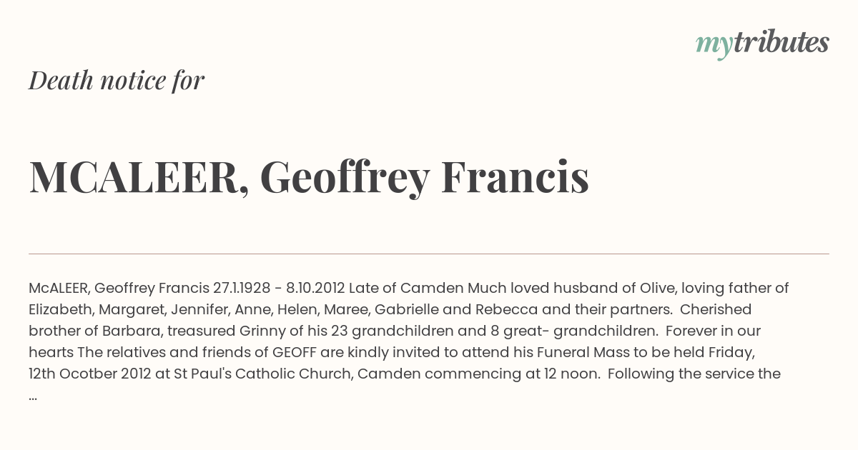Expand the truncated notice via the ellipsis
Image resolution: width=858 pixels, height=450 pixels.
(x=33, y=395)
